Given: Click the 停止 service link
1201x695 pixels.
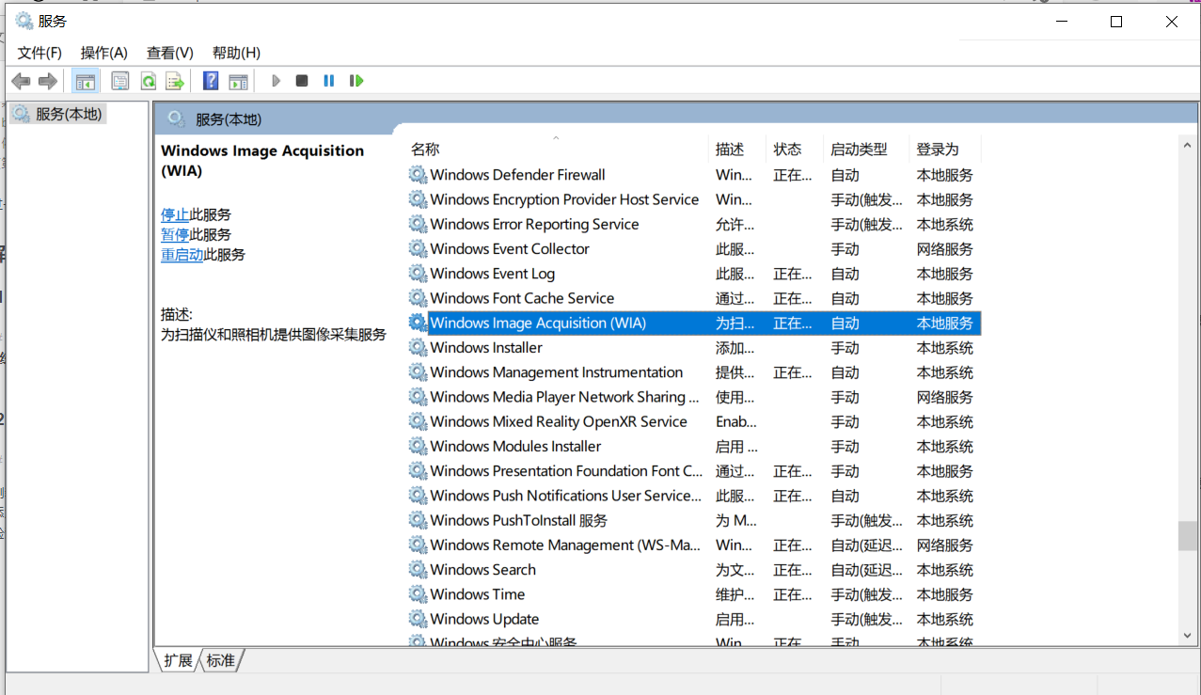Looking at the screenshot, I should [x=175, y=214].
